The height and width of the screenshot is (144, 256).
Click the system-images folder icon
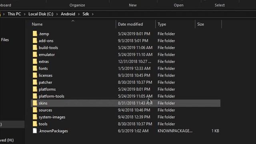click(x=35, y=117)
